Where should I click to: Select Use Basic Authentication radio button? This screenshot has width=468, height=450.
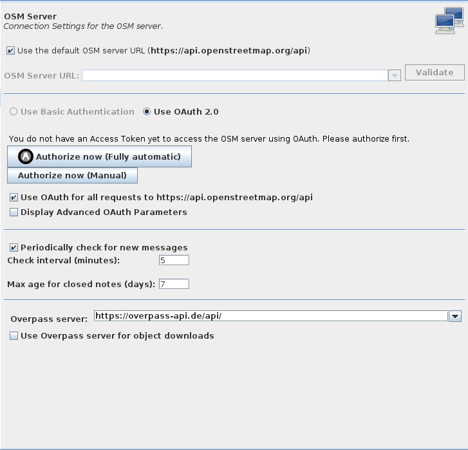point(14,111)
